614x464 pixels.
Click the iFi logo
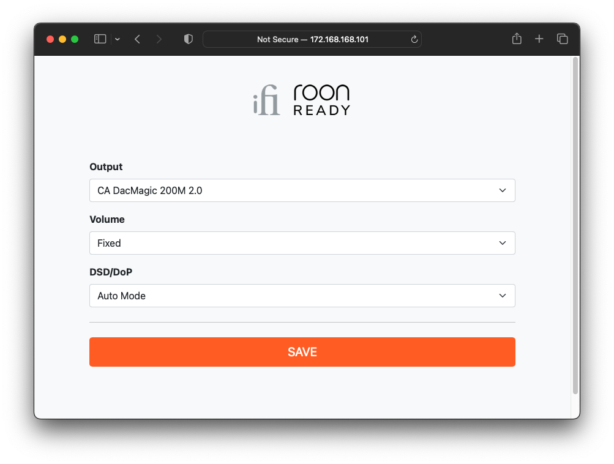[x=266, y=100]
